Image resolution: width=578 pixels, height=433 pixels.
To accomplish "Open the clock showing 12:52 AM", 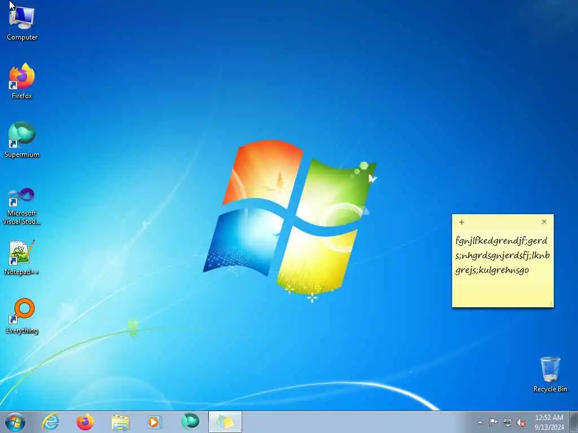I will (549, 422).
